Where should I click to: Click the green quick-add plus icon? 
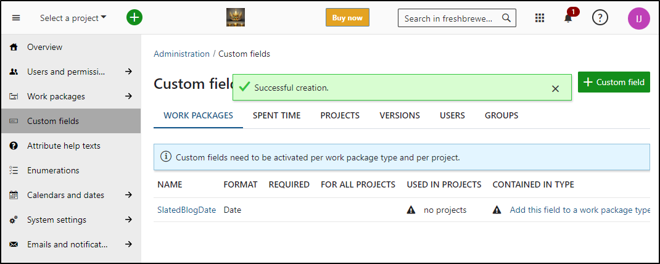[134, 18]
